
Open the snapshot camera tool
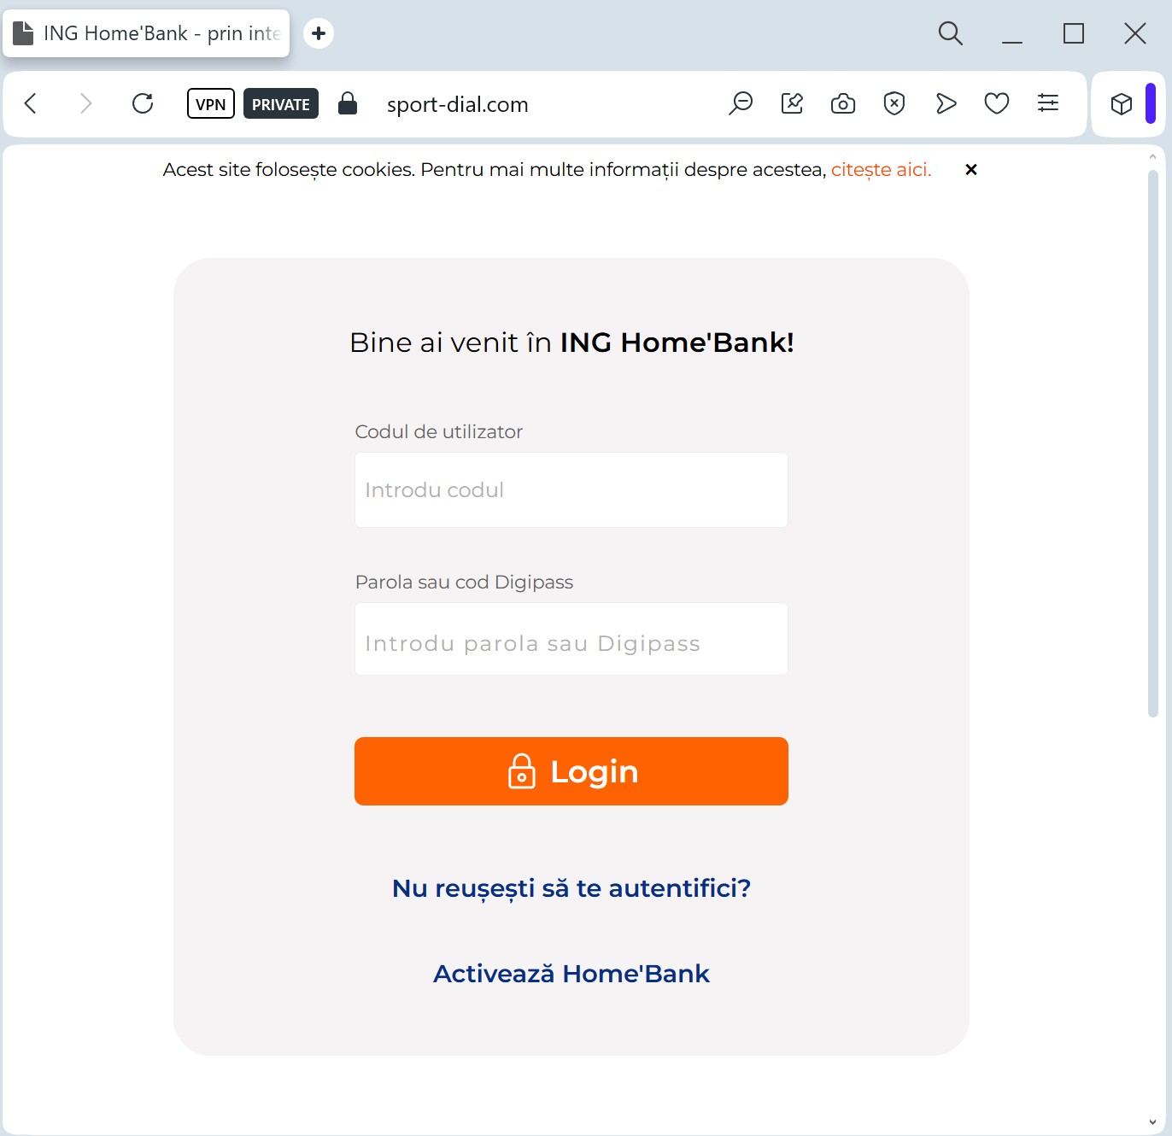coord(843,104)
